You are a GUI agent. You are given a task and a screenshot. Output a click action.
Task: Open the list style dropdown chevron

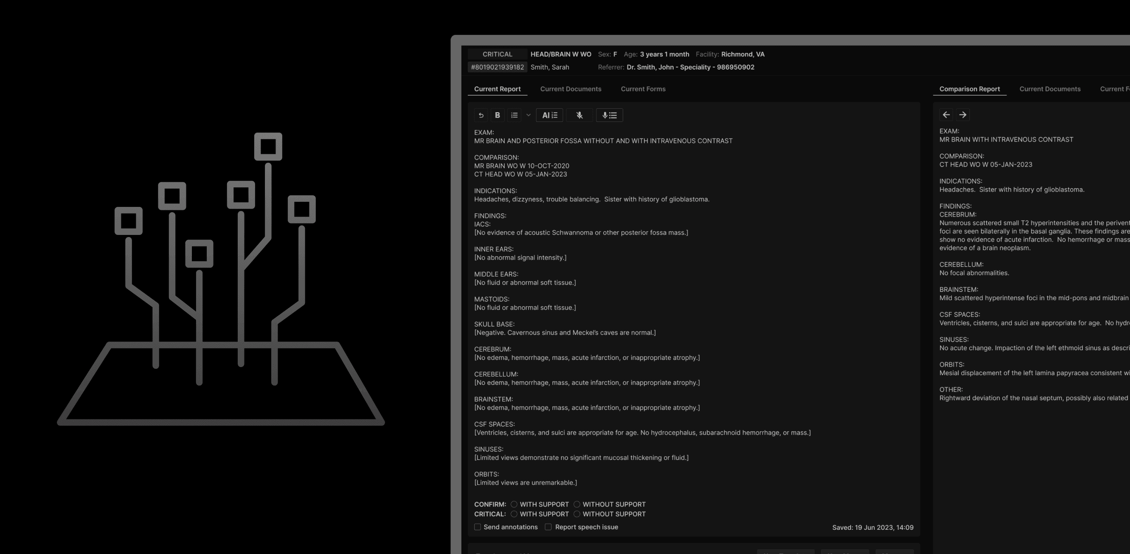coord(528,115)
